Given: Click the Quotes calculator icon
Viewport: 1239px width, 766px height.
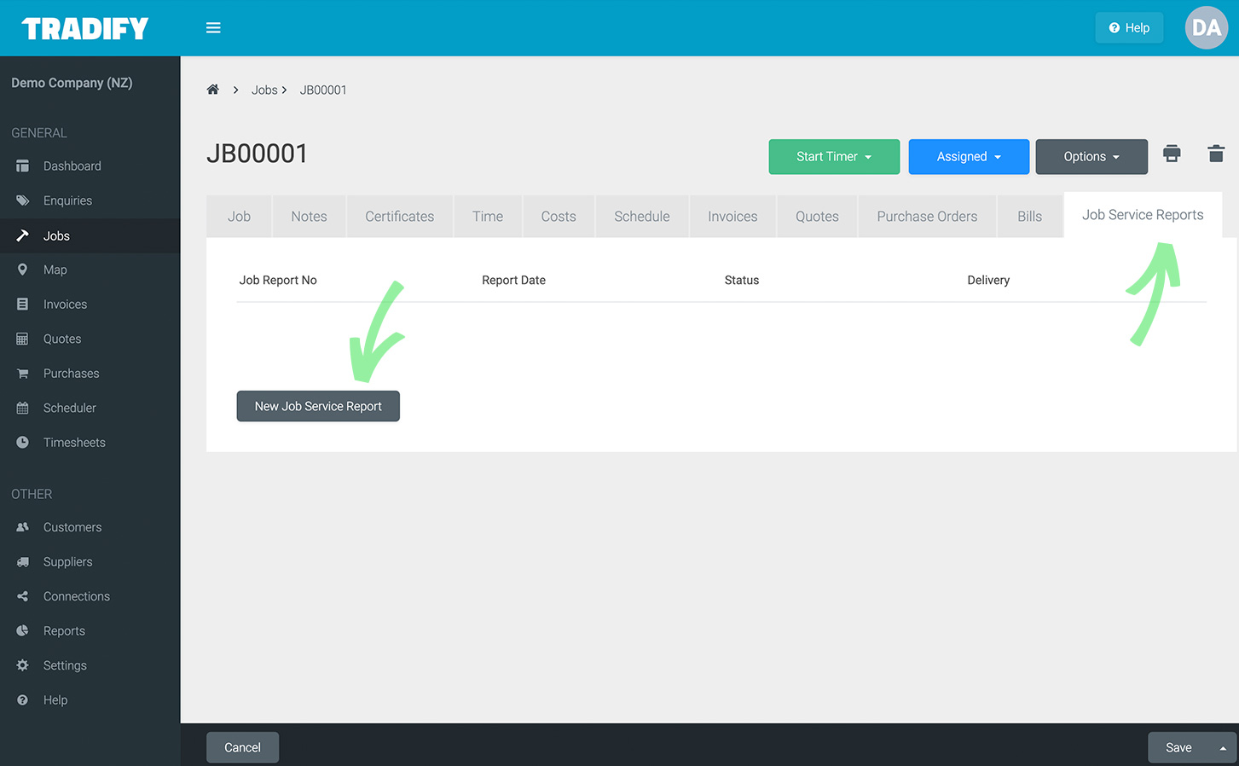Looking at the screenshot, I should (x=23, y=339).
